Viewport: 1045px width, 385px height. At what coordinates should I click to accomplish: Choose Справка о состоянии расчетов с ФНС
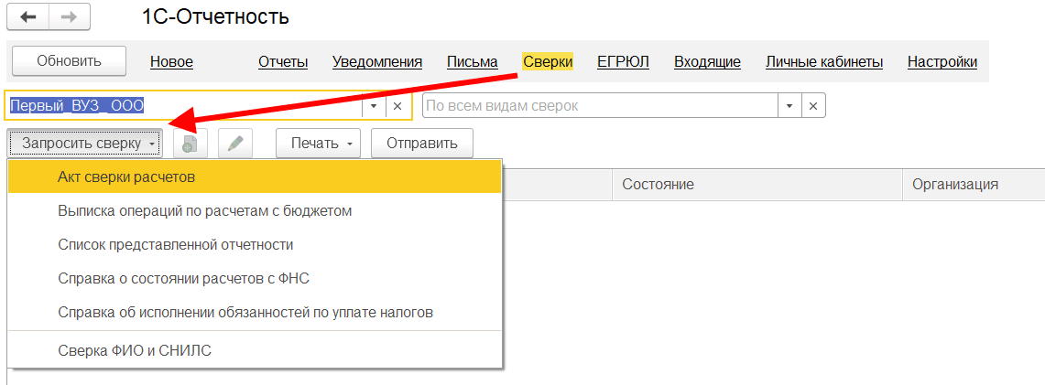pyautogui.click(x=190, y=278)
